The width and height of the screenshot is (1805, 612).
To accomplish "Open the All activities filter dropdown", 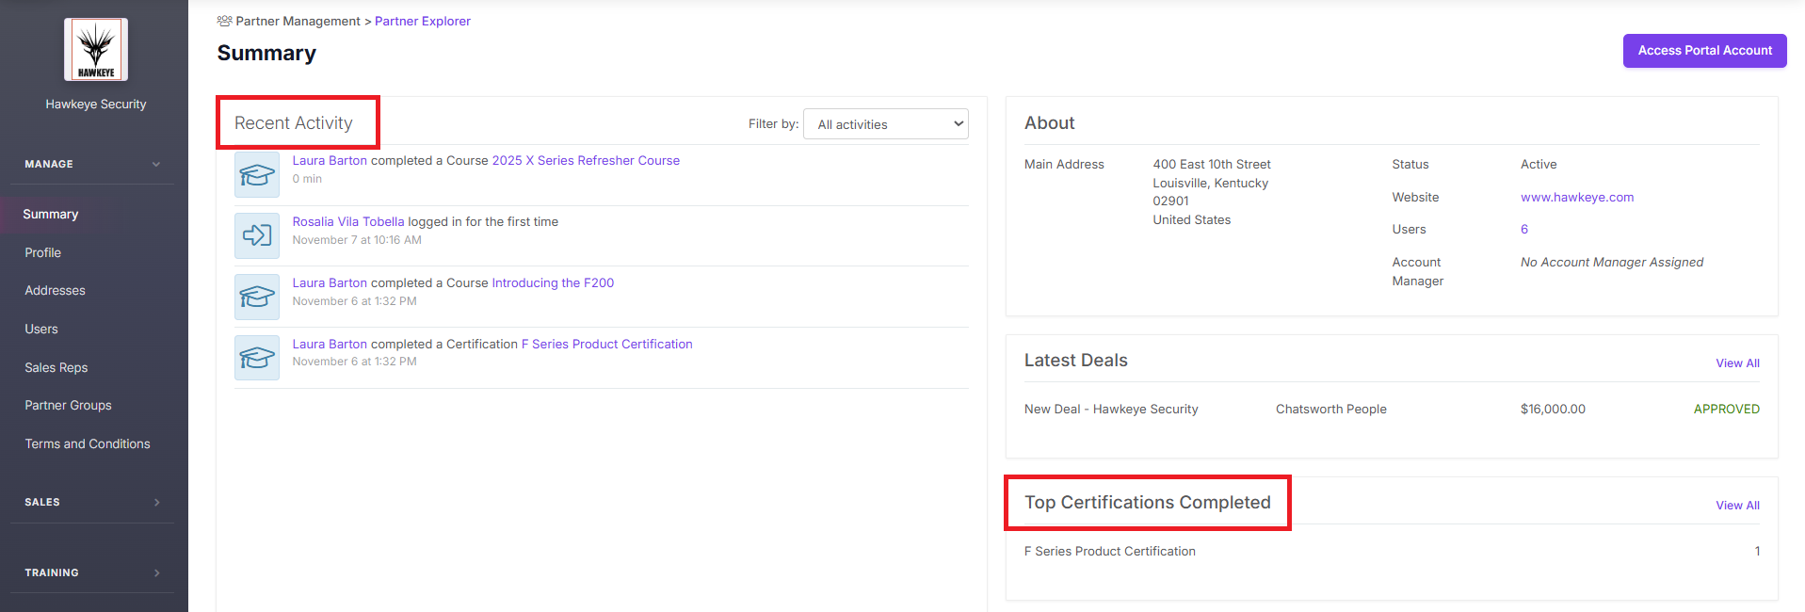I will (x=885, y=124).
